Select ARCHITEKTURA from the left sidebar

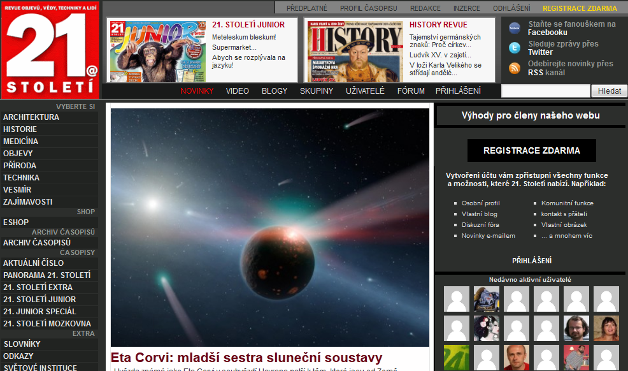click(x=31, y=117)
